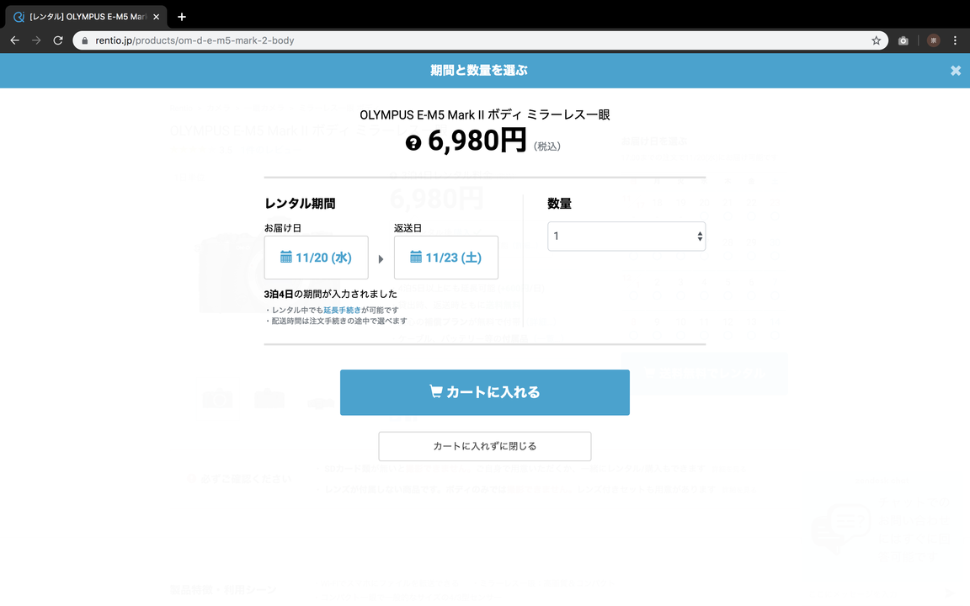
Task: Click the price help question mark icon
Action: [x=413, y=143]
